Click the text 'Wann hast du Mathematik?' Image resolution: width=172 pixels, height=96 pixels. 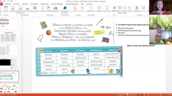[141, 46]
